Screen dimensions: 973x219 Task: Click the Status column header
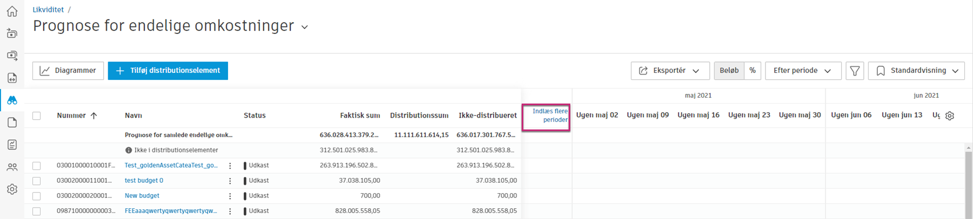pyautogui.click(x=255, y=115)
